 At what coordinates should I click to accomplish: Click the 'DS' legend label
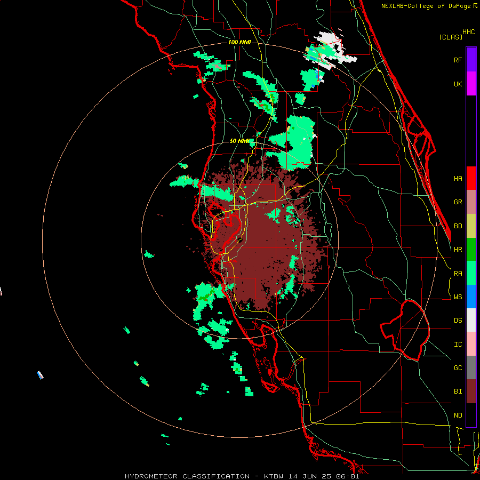click(x=458, y=321)
